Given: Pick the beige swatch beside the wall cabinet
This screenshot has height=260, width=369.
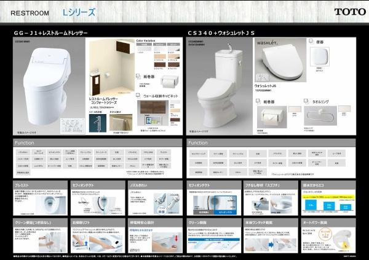Looking at the screenshot, I should pos(175,110).
